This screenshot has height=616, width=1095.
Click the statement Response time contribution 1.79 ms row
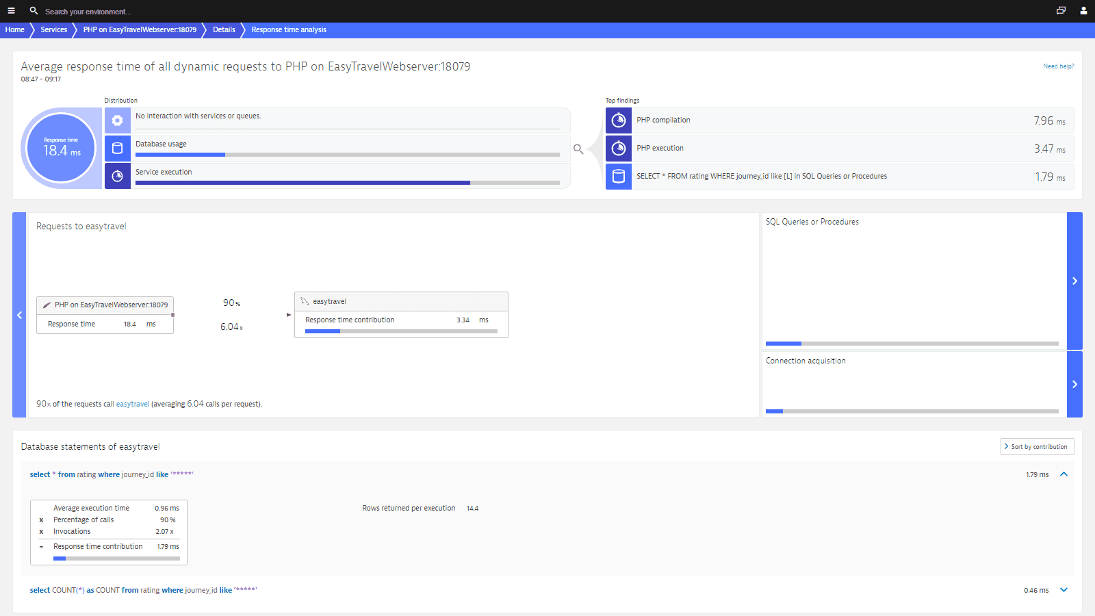pyautogui.click(x=109, y=547)
